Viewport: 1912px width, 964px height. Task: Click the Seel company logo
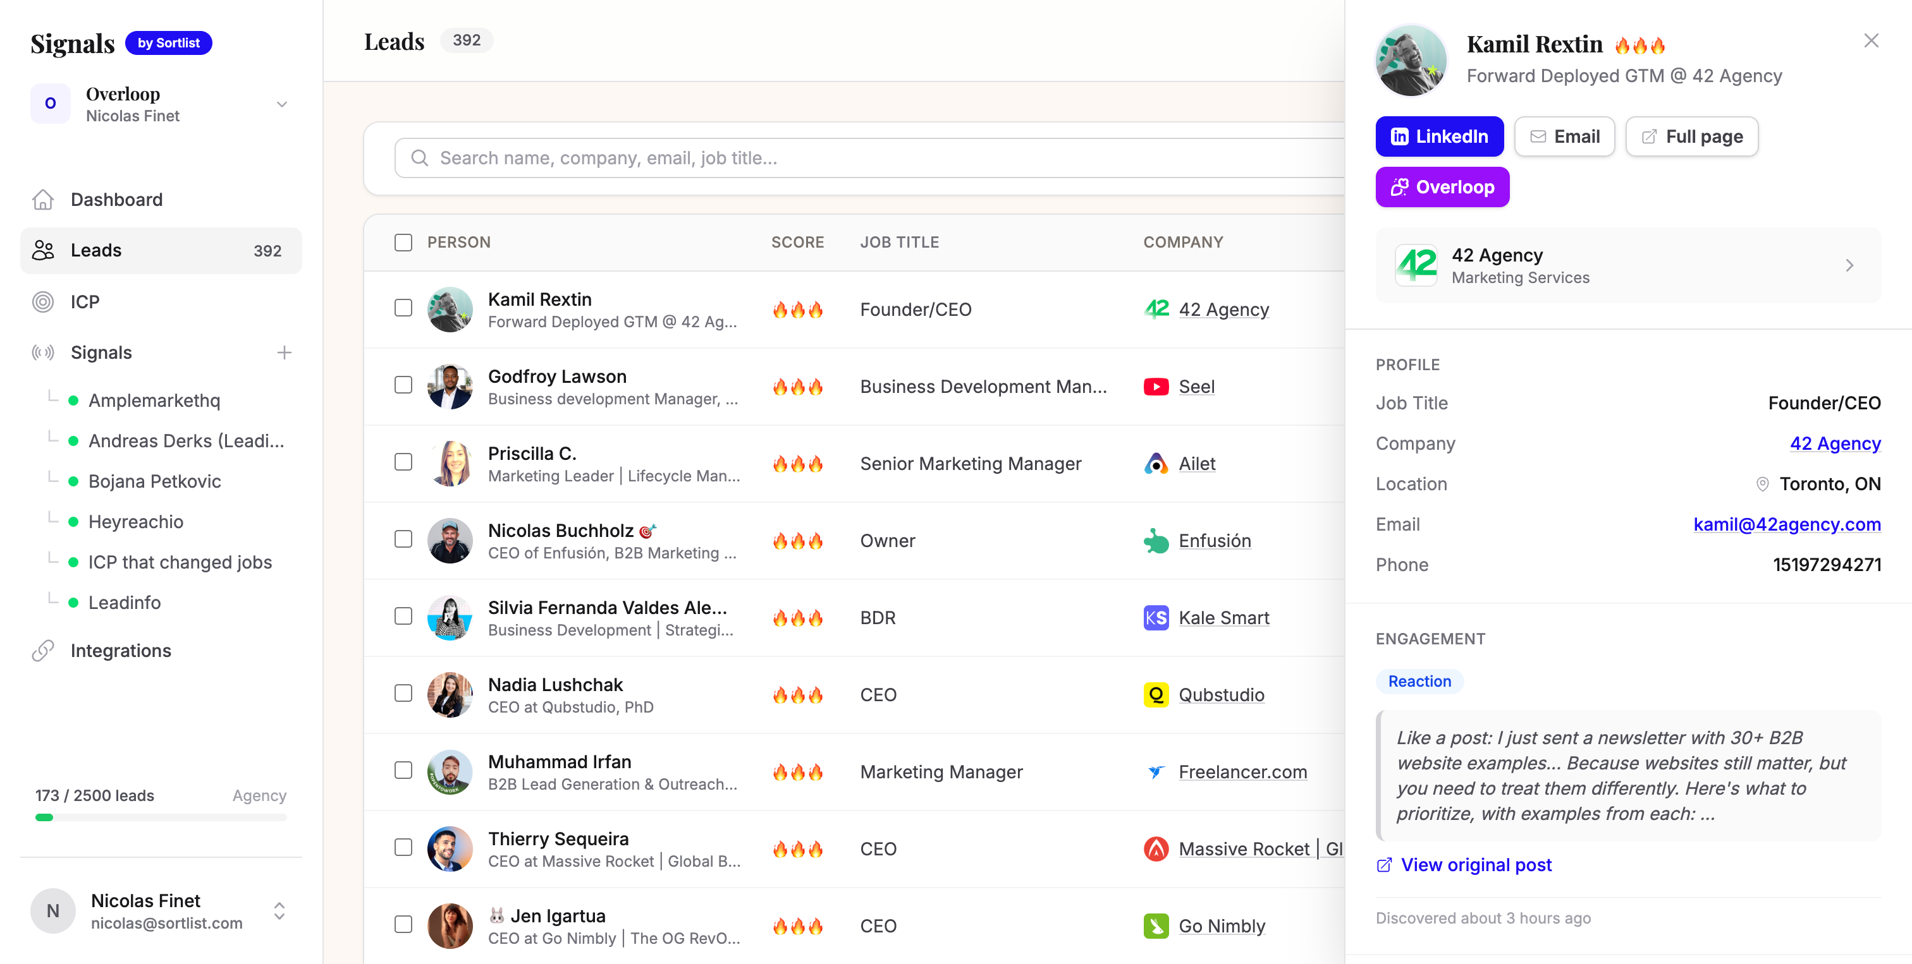1156,387
